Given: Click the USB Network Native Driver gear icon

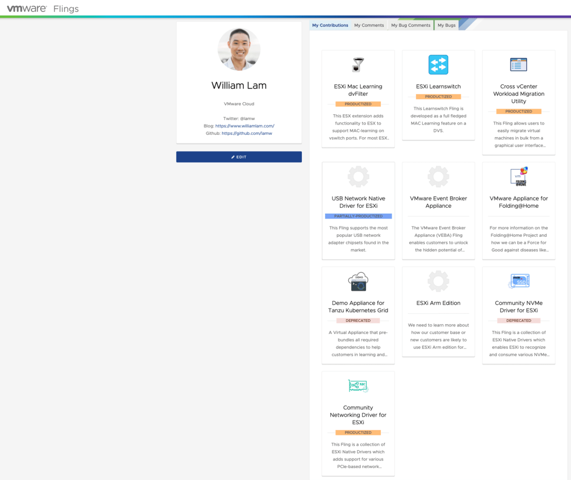Looking at the screenshot, I should click(x=358, y=176).
